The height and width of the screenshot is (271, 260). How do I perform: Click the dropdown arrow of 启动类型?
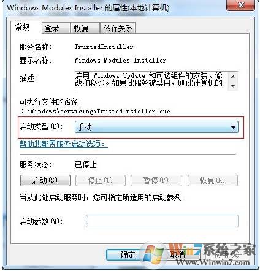(x=233, y=127)
